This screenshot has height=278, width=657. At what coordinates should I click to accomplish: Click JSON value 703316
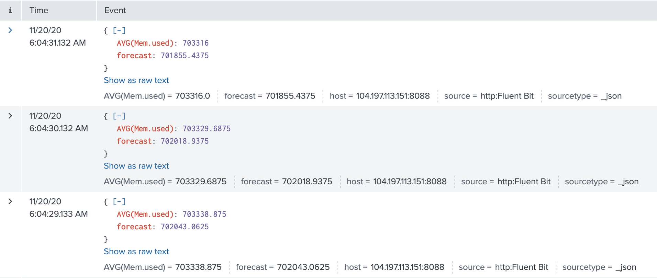[196, 43]
